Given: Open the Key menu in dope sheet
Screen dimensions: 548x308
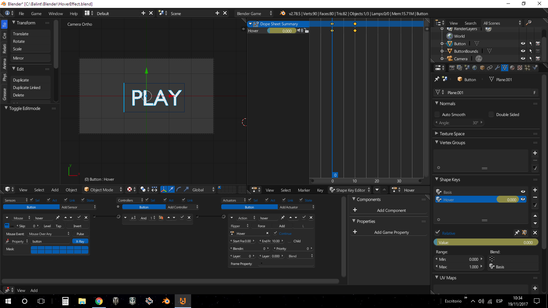Looking at the screenshot, I should (320, 190).
